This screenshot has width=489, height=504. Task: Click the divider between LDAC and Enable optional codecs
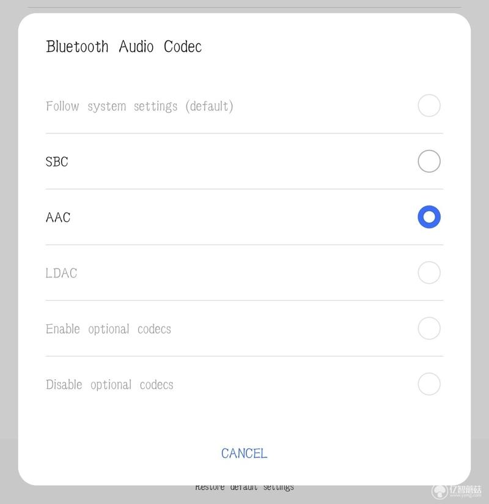tap(244, 300)
